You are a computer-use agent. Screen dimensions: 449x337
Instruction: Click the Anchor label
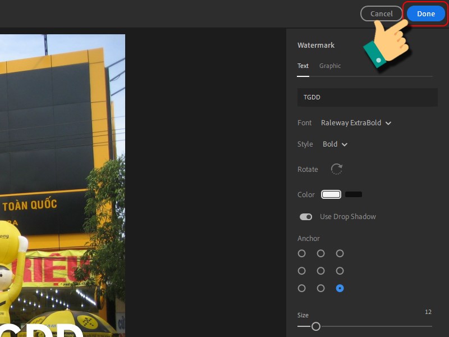[308, 238]
